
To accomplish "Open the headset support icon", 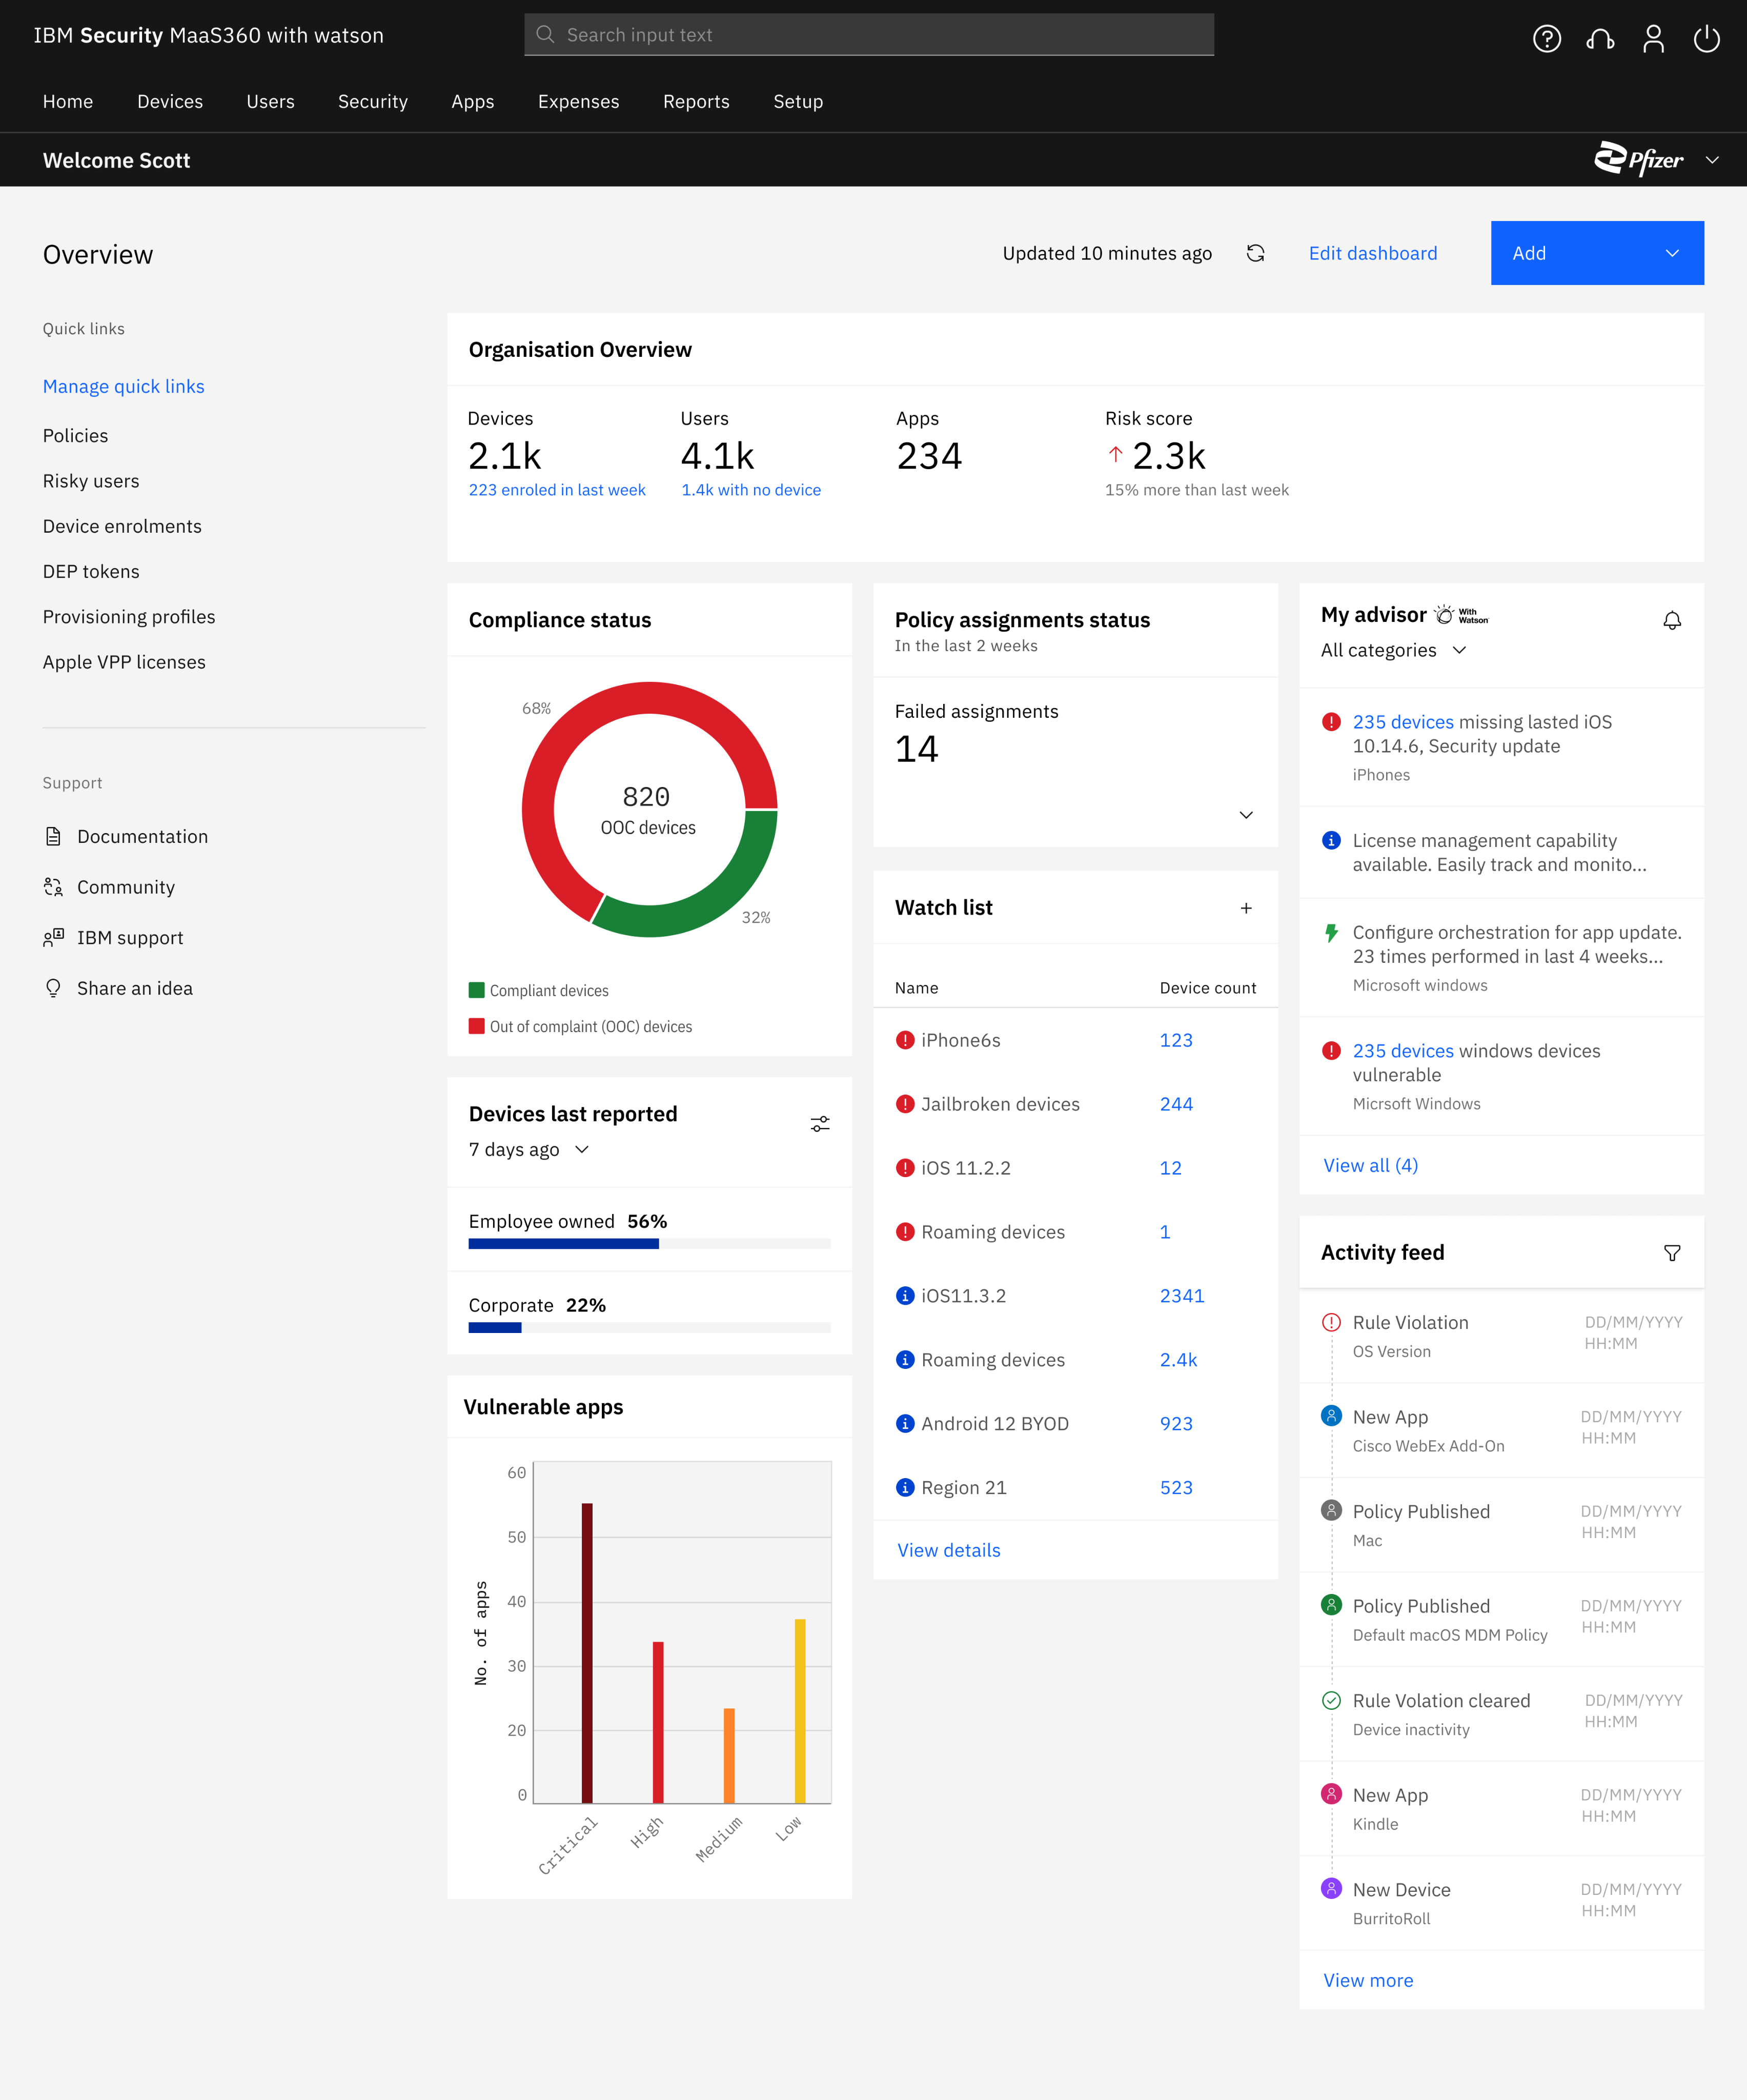I will coord(1600,39).
